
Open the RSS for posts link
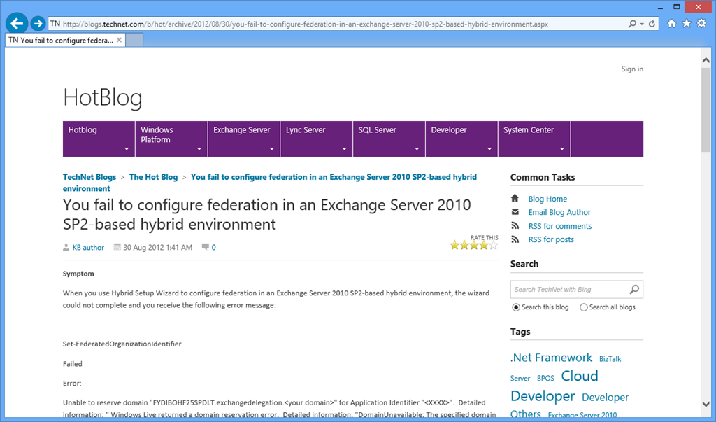[551, 239]
